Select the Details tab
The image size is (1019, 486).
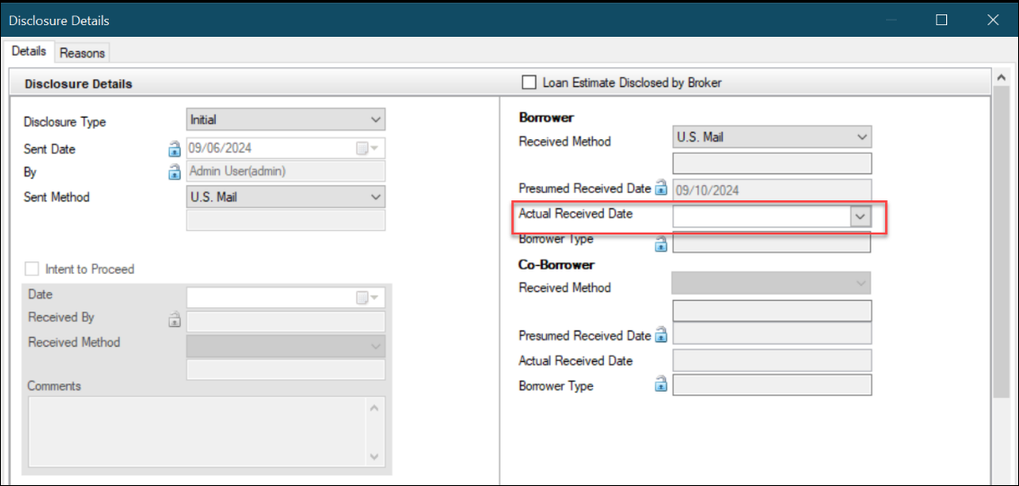[30, 51]
